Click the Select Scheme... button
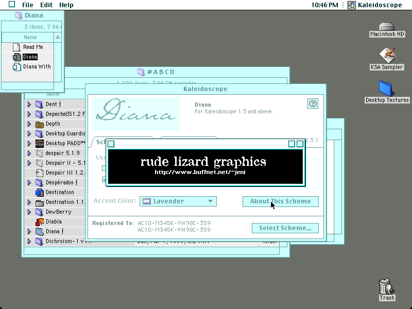 point(285,228)
